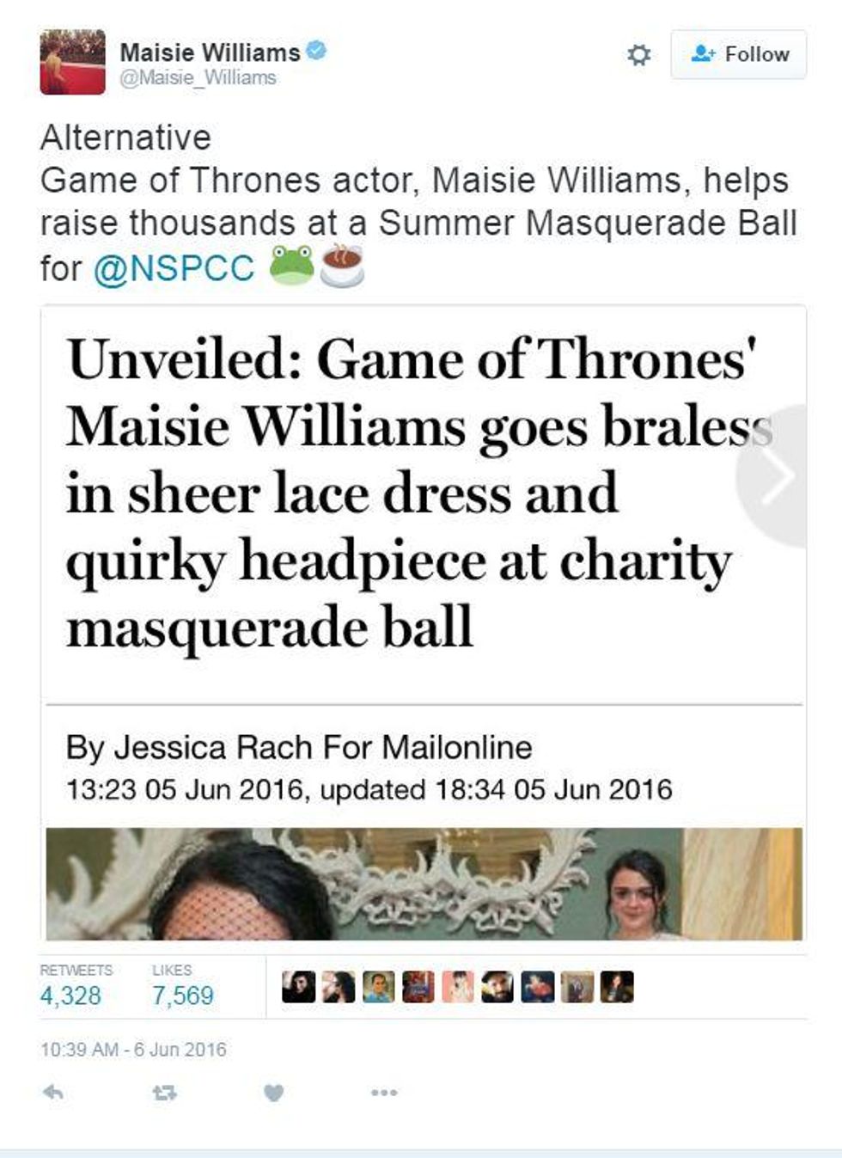Open the gear settings menu

[638, 55]
